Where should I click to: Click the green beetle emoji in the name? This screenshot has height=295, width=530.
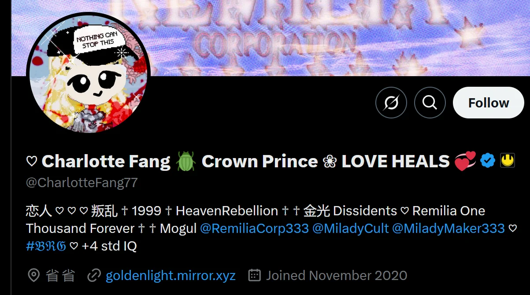(x=185, y=161)
